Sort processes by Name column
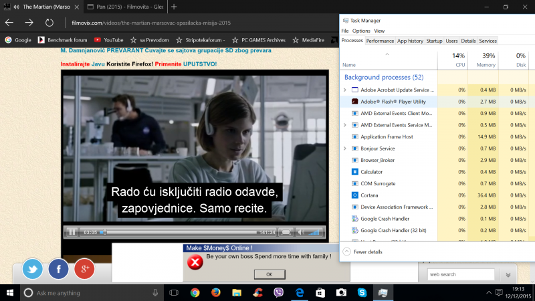The width and height of the screenshot is (535, 301). point(389,60)
